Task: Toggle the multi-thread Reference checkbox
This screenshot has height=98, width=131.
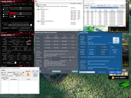Action: point(3,14)
